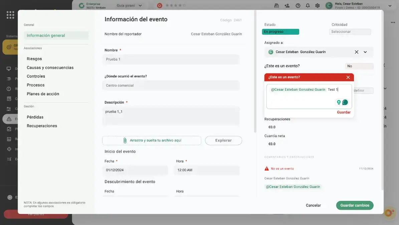This screenshot has width=399, height=225.
Task: Open the '¿Este es un evento?' No selector
Action: (x=359, y=66)
